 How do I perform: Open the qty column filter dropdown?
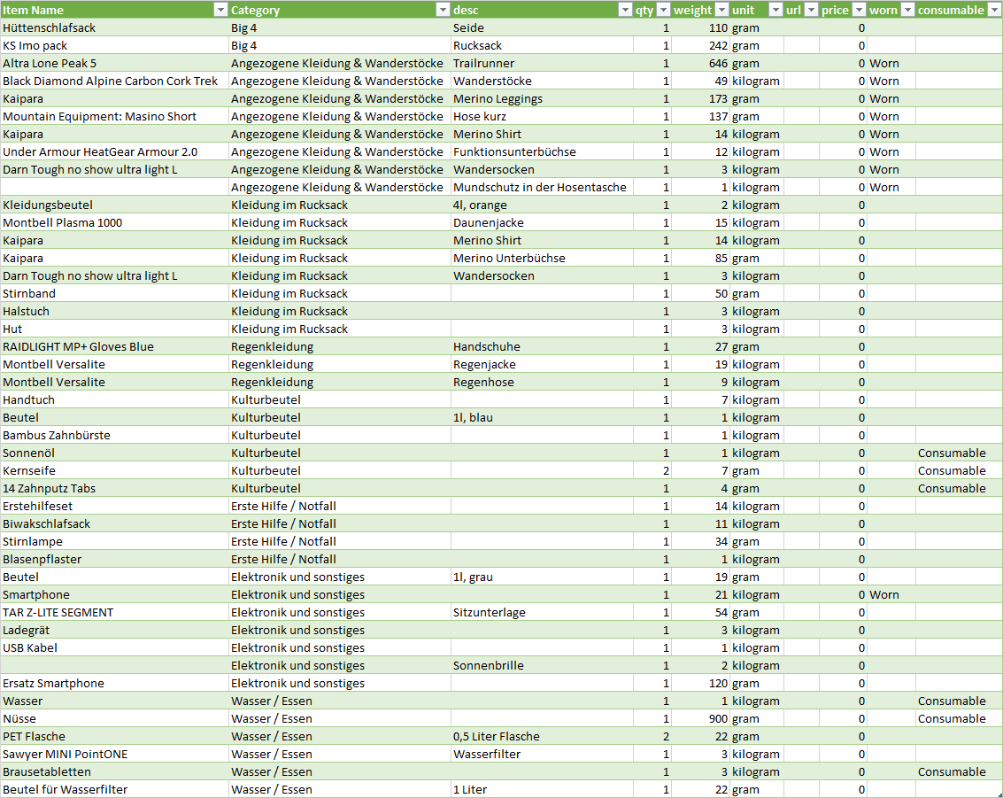[663, 10]
